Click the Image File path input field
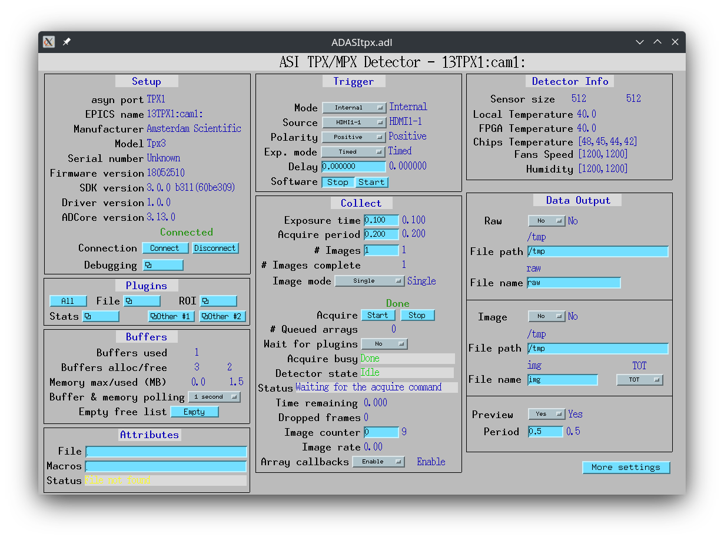The height and width of the screenshot is (540, 724). [598, 349]
